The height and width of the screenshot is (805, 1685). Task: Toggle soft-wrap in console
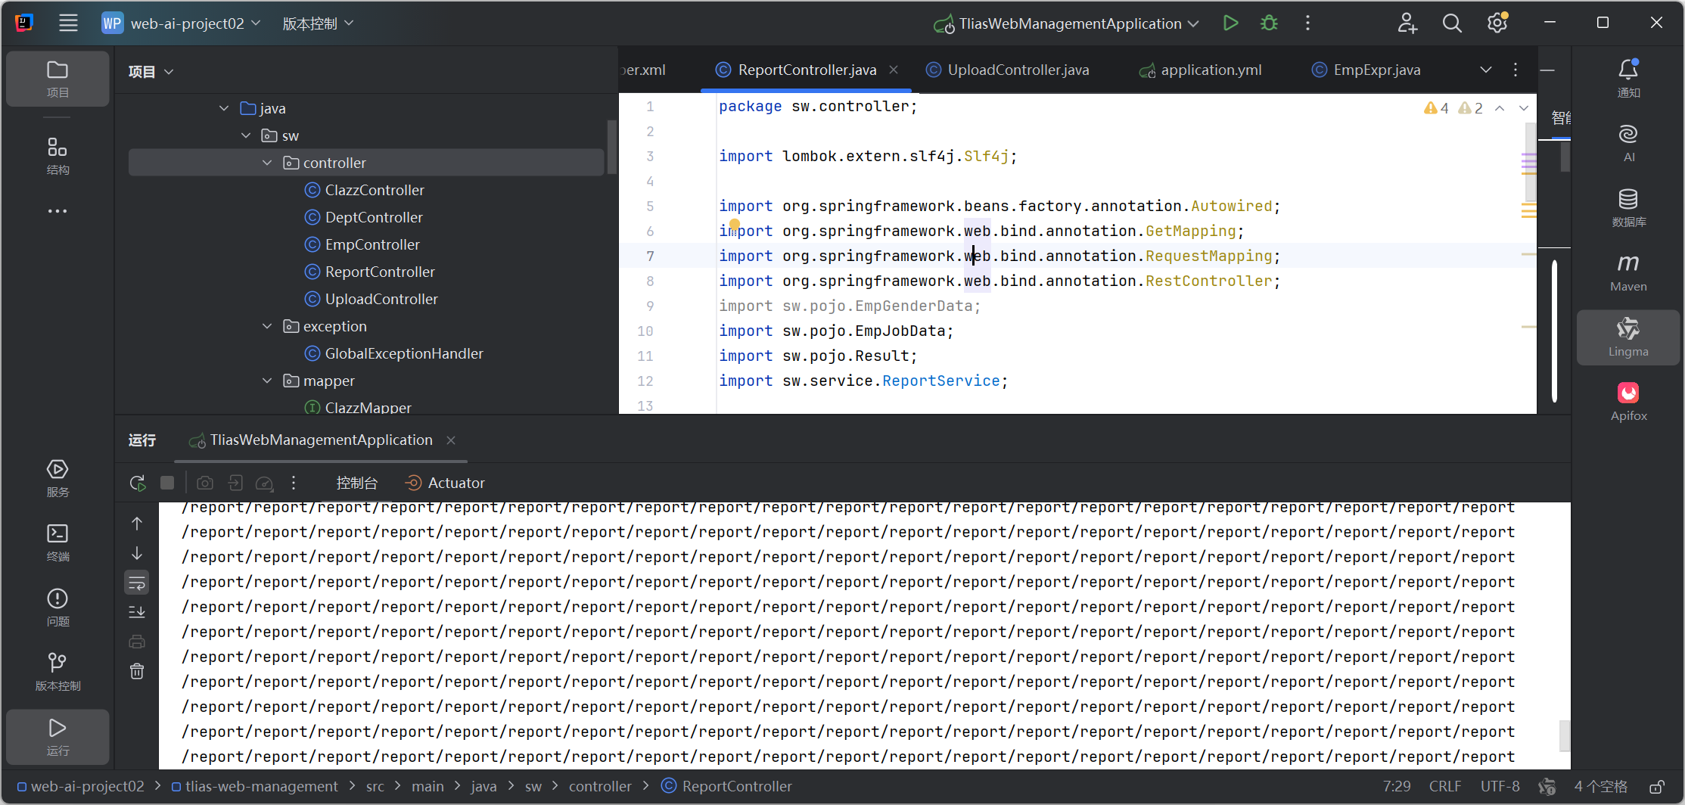137,583
